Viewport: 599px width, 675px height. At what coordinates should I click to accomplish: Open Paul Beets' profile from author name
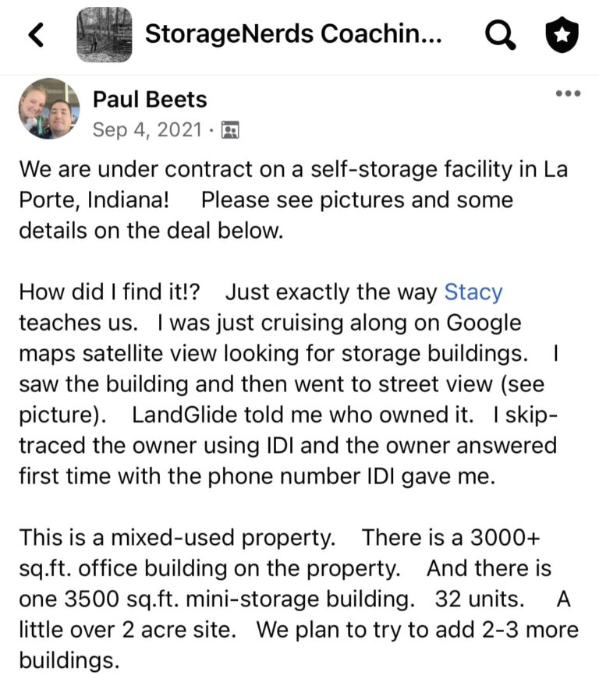(150, 98)
